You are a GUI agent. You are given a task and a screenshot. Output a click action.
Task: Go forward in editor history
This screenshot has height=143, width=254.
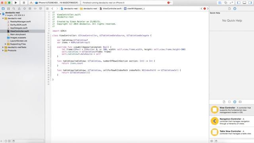tap(57, 9)
